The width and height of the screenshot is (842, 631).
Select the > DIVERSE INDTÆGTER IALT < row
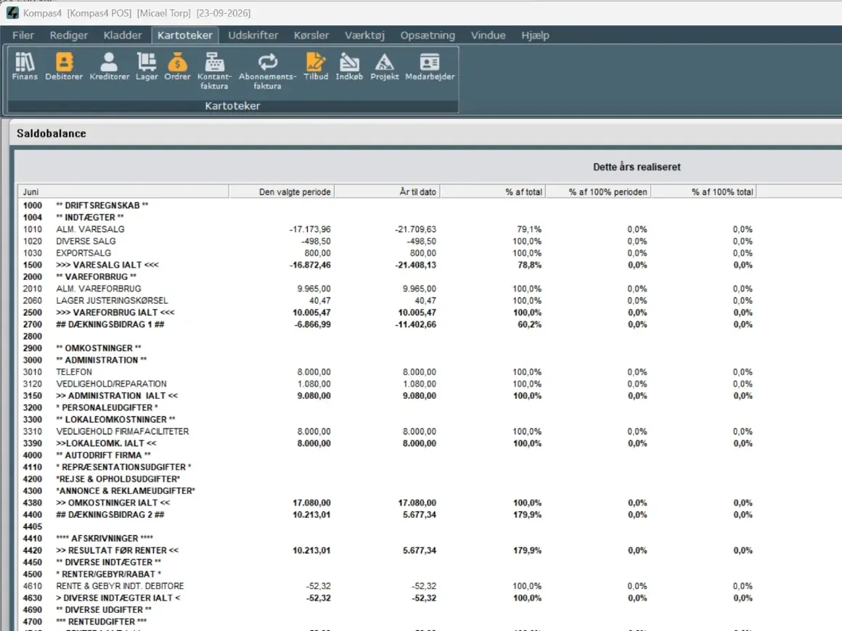pyautogui.click(x=387, y=598)
